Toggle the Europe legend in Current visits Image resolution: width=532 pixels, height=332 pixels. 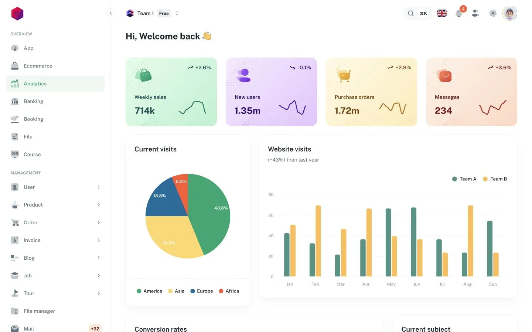click(201, 291)
